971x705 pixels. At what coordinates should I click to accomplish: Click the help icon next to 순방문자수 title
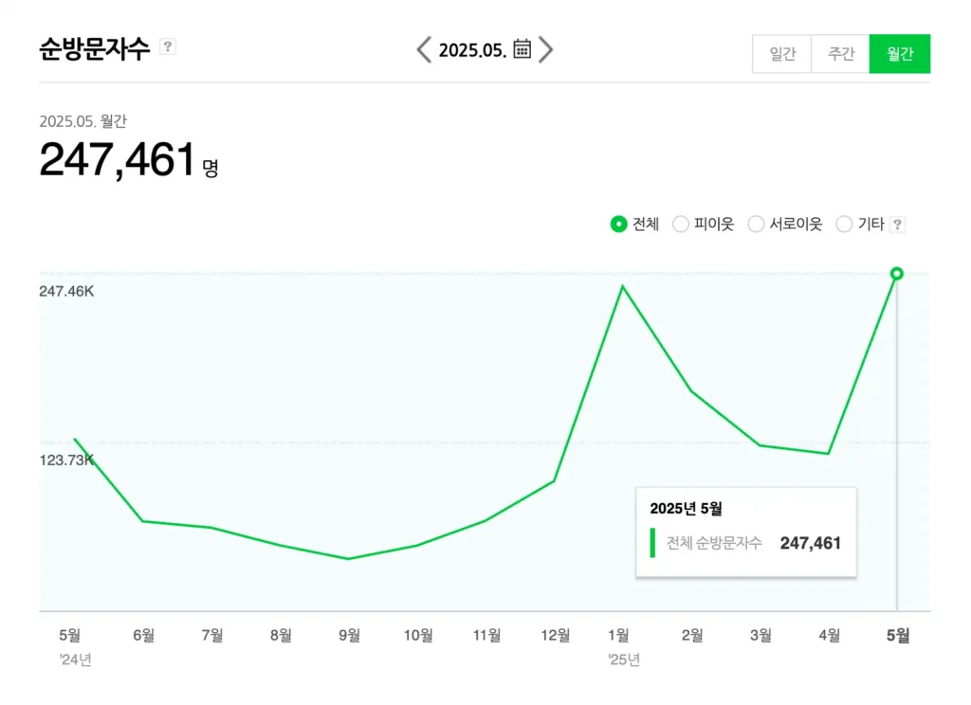[x=168, y=46]
